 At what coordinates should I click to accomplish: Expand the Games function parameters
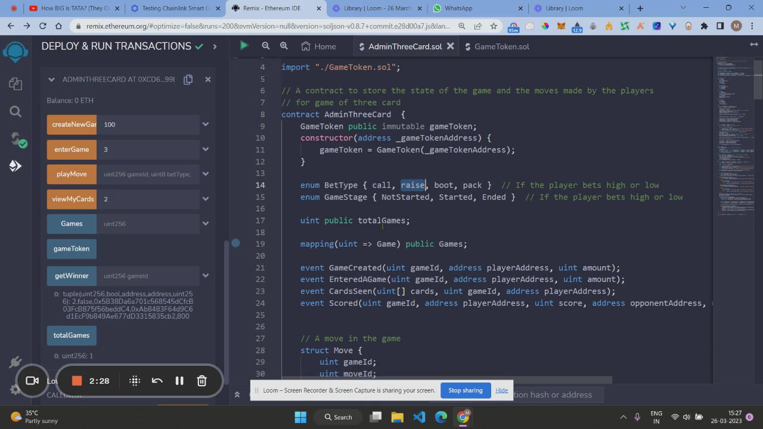pyautogui.click(x=206, y=223)
